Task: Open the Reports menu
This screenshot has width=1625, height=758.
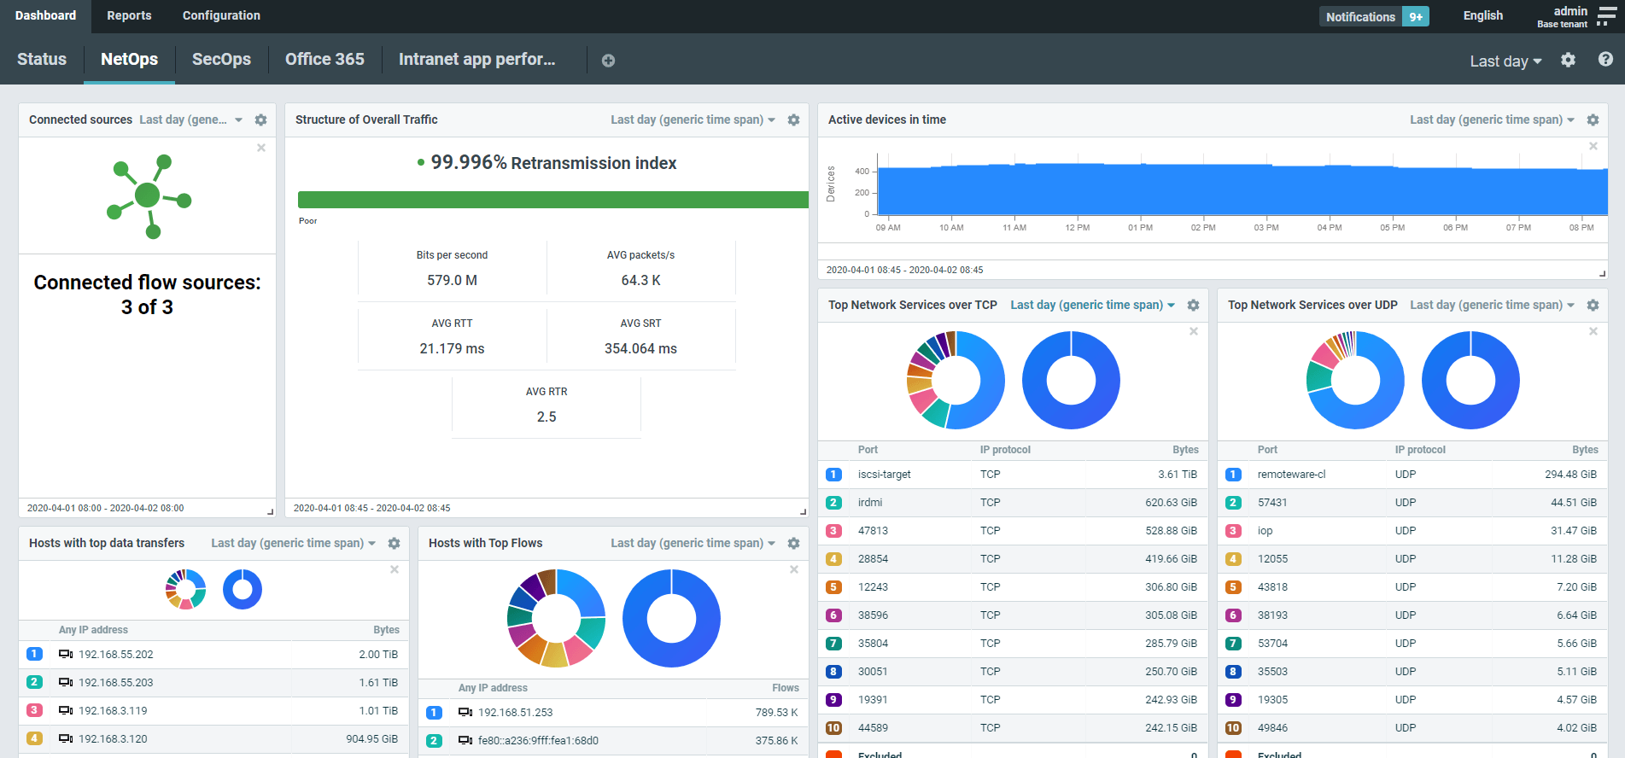Action: (129, 15)
